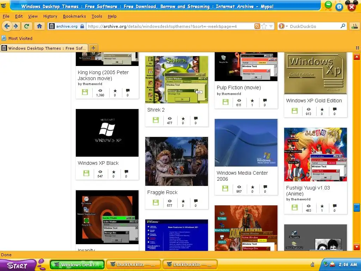Image resolution: width=361 pixels, height=271 pixels.
Task: Open the Fraggle Rock title link
Action: click(x=162, y=192)
